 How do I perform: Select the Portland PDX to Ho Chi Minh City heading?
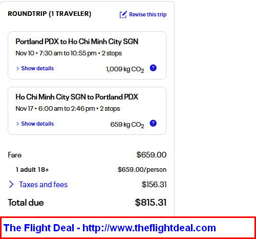point(77,42)
